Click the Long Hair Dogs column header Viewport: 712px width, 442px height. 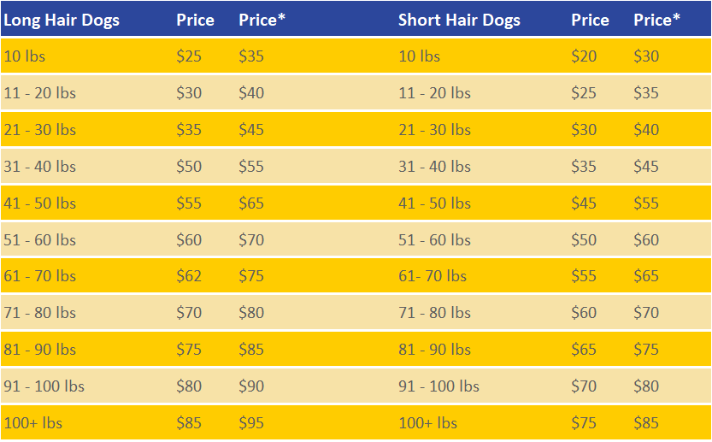tap(62, 21)
